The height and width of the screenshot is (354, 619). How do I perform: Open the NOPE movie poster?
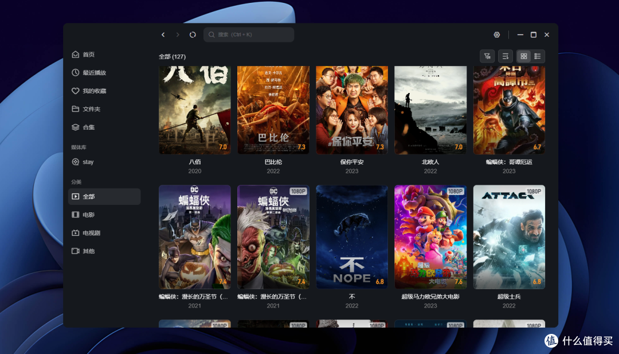[x=352, y=237]
